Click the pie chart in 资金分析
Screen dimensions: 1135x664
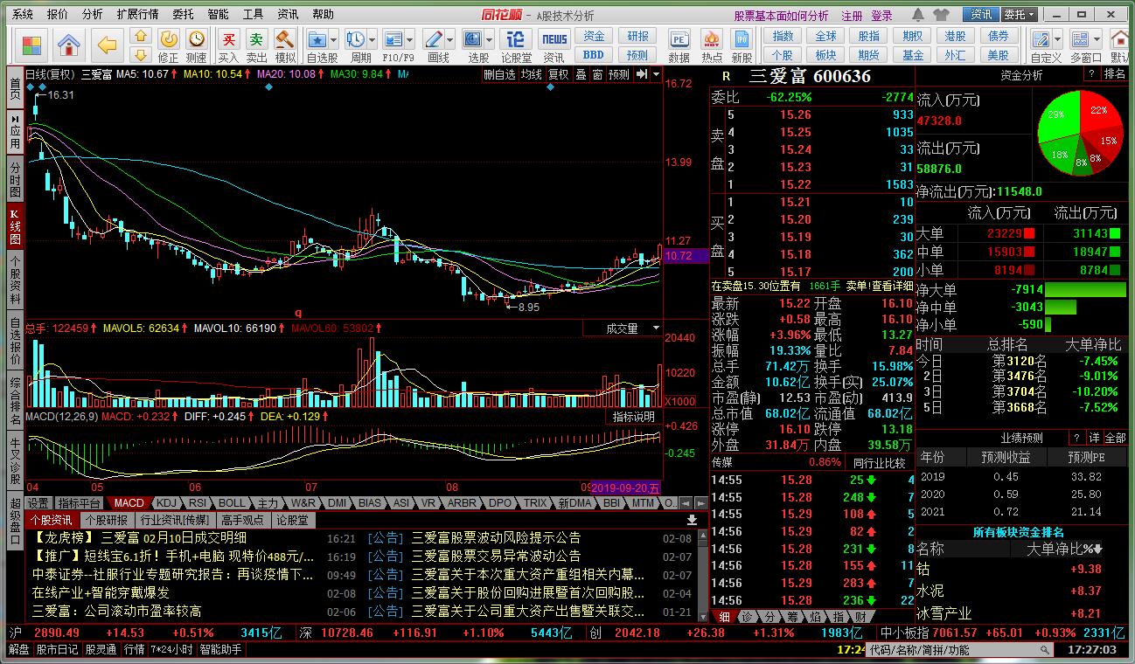1081,132
